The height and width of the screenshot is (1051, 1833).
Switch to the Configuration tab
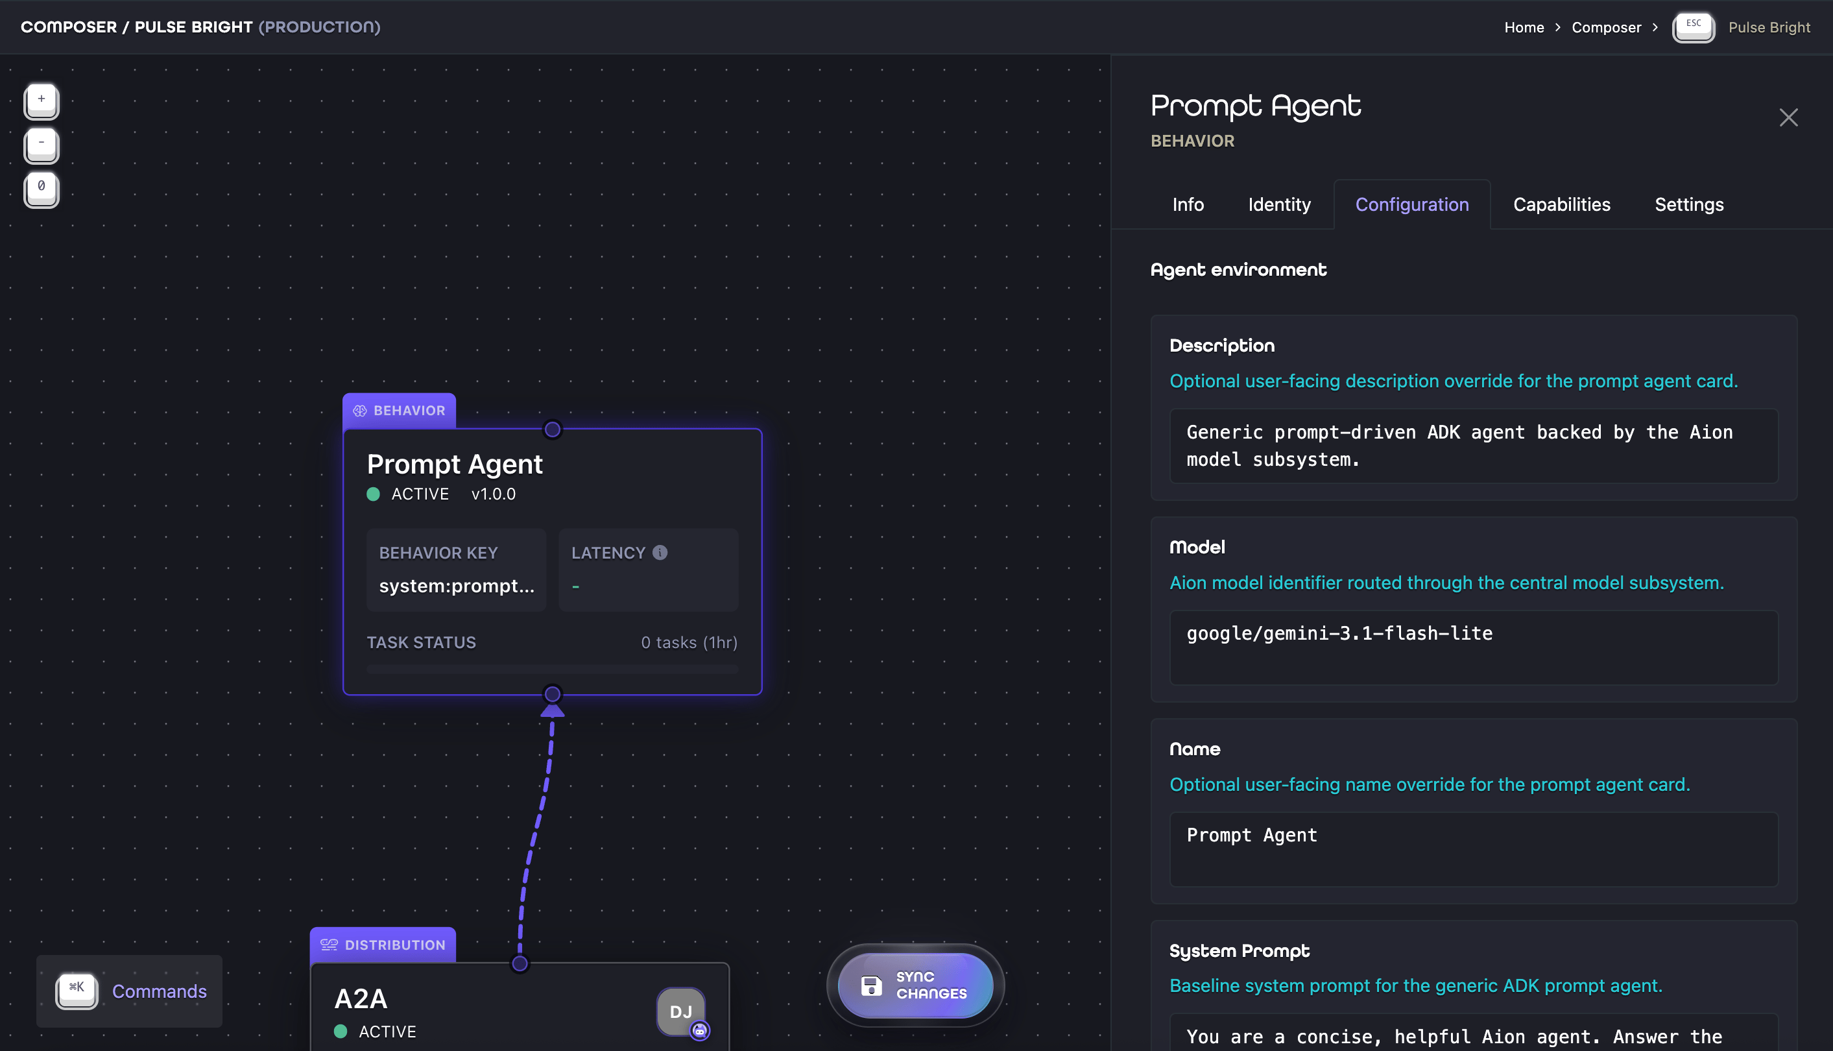coord(1411,204)
